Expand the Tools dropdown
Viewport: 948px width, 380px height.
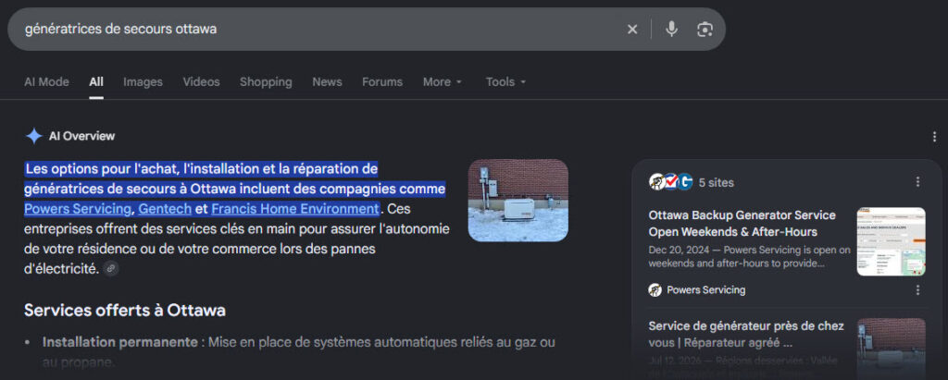(x=505, y=81)
